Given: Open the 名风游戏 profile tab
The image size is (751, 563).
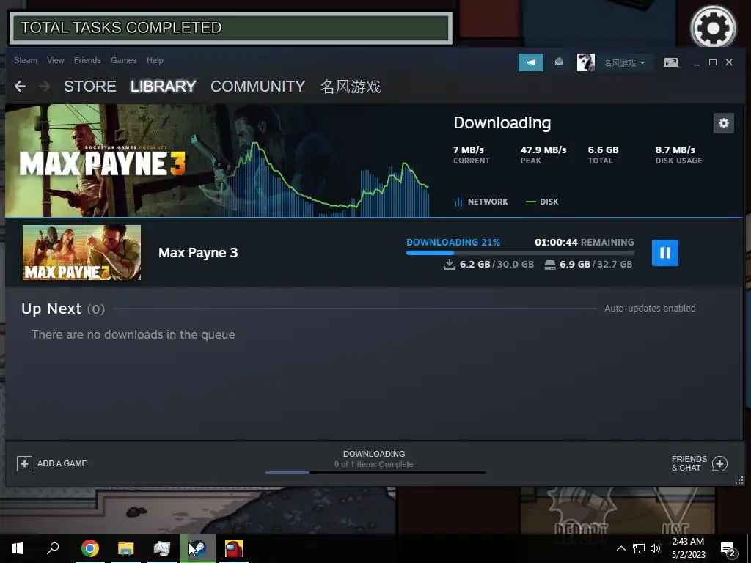Looking at the screenshot, I should [x=351, y=87].
